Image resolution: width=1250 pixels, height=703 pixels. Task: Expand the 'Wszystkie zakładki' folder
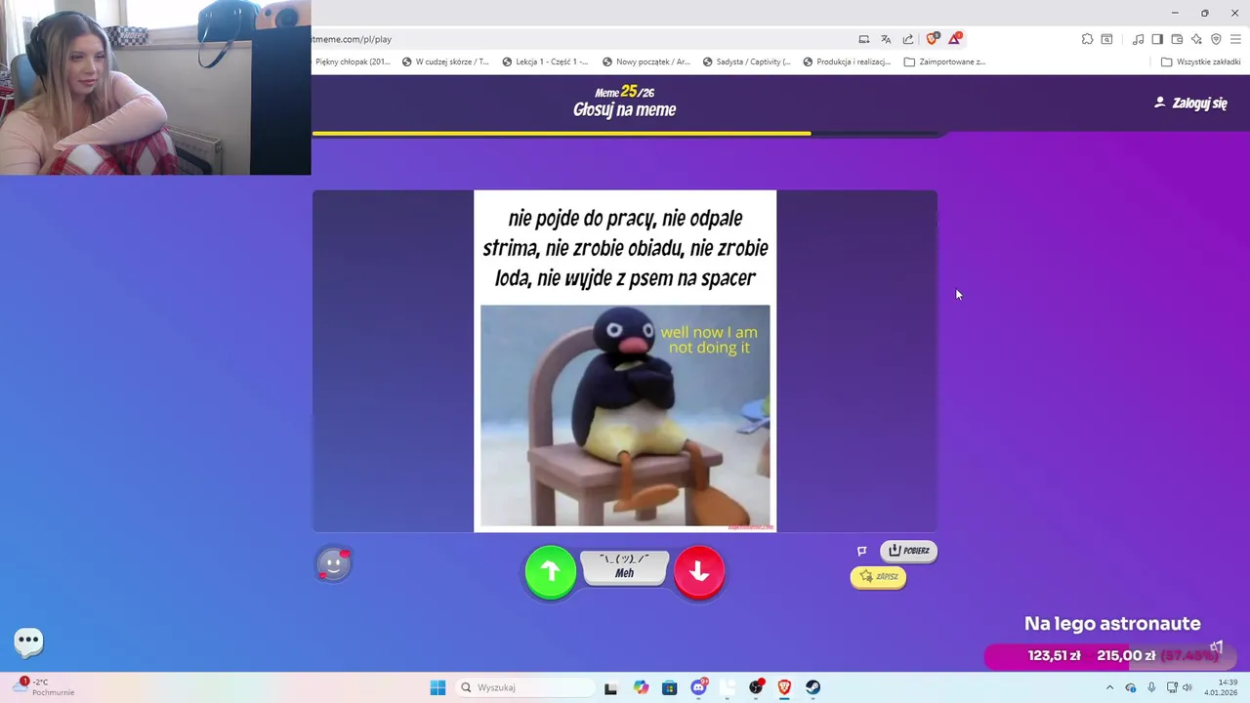[x=1200, y=62]
